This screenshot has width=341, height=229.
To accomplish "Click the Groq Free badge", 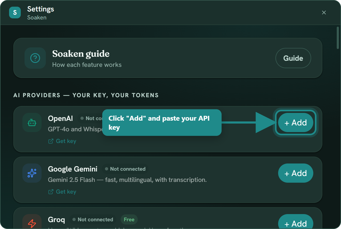I will pyautogui.click(x=129, y=219).
